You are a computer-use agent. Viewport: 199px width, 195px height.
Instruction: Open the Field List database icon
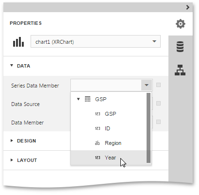[x=180, y=47]
